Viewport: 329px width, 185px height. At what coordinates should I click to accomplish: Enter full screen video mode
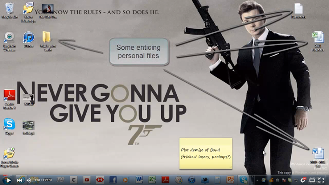coord(321,180)
